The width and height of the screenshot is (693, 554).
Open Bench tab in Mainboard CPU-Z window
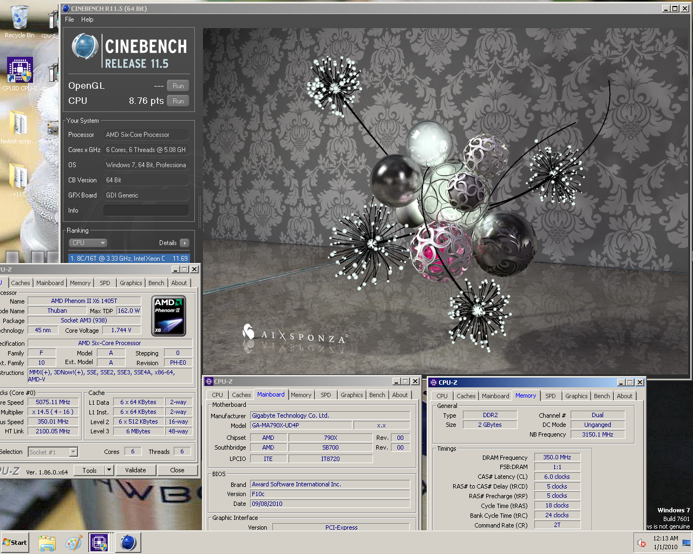tap(377, 395)
